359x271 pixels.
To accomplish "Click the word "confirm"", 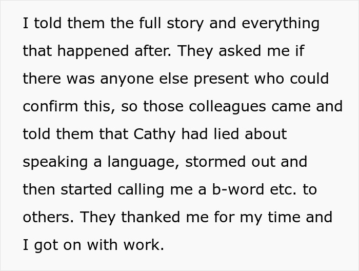I will pos(54,107).
